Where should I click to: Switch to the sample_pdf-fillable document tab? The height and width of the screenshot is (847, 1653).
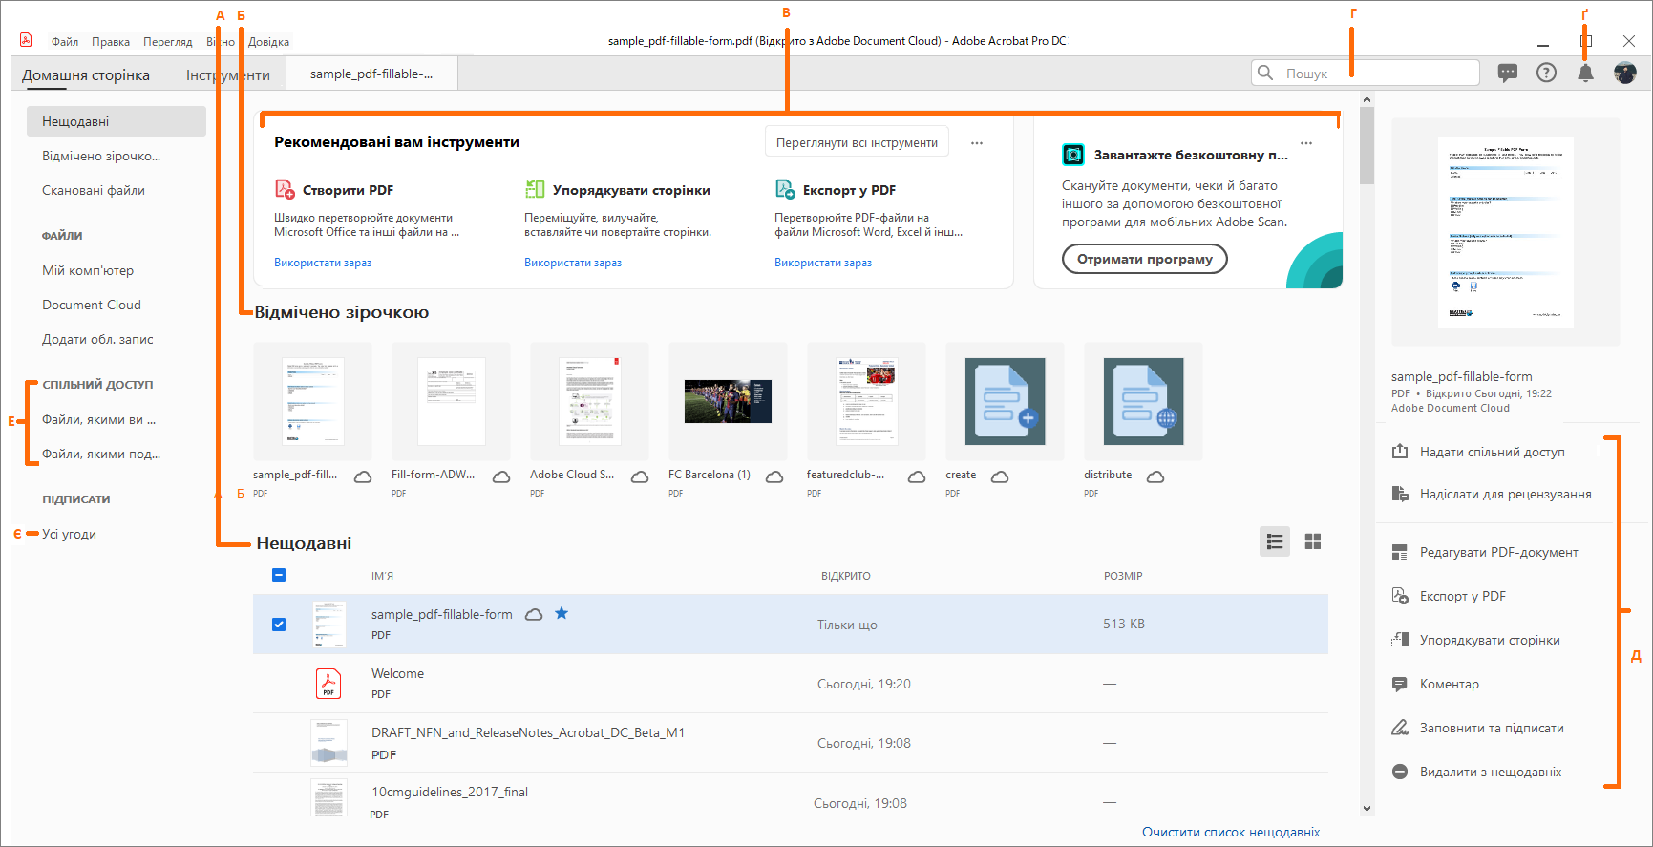[371, 74]
